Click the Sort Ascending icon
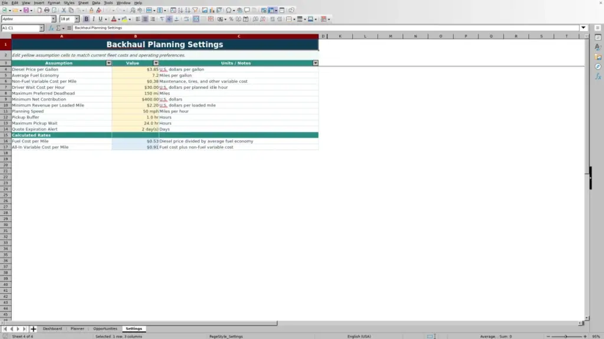Screen dimensions: 604x339 (x=180, y=10)
